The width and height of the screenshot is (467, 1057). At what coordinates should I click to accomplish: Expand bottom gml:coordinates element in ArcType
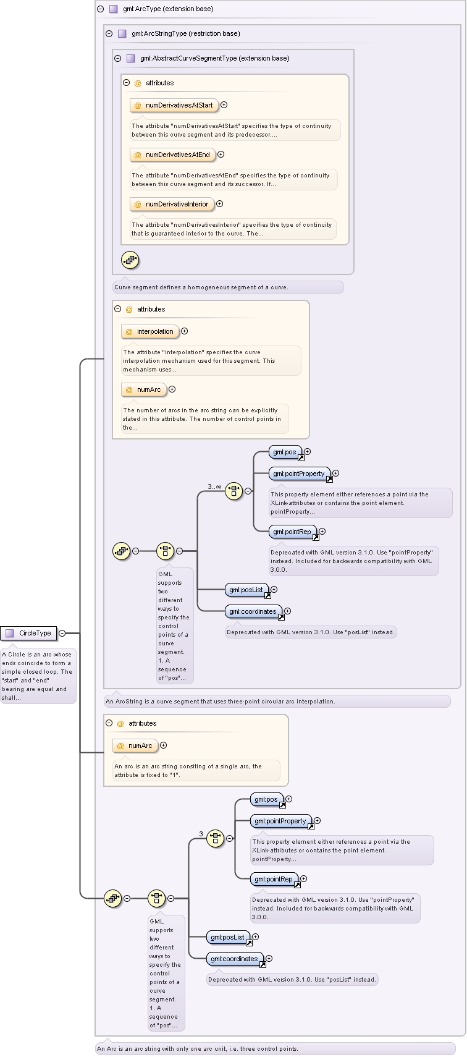click(269, 959)
